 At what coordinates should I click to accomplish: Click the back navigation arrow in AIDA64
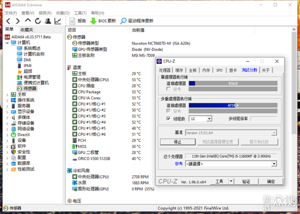pyautogui.click(x=7, y=21)
